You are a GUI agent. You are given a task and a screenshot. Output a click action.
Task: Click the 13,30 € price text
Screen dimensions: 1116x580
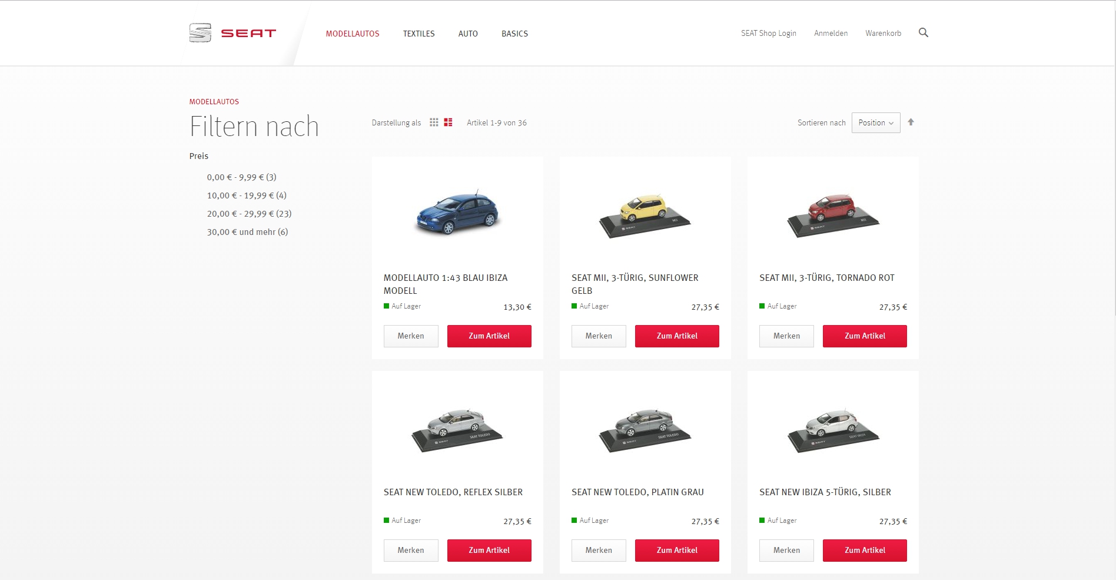517,307
